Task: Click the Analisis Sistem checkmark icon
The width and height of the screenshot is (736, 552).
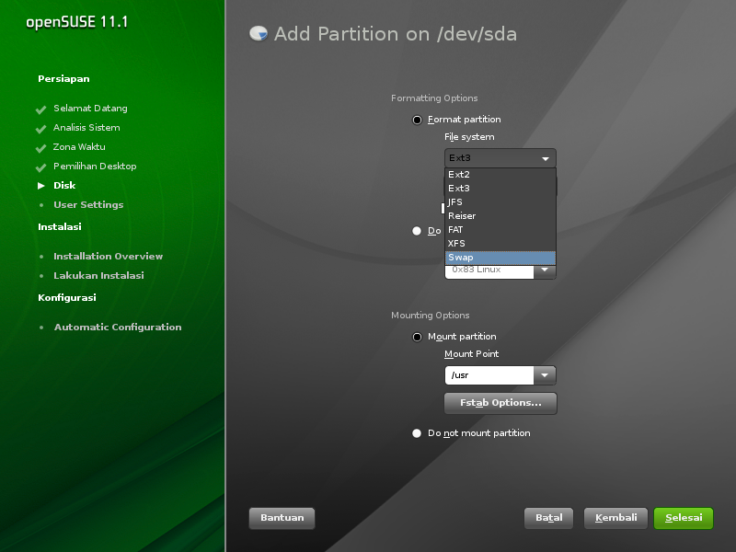Action: [x=40, y=129]
